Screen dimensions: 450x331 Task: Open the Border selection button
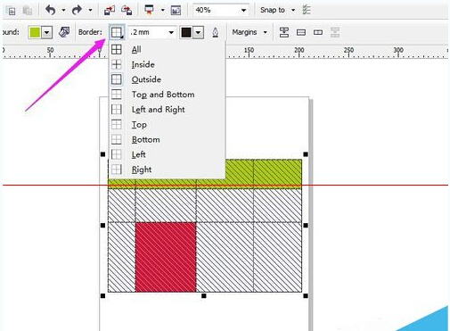[x=117, y=32]
